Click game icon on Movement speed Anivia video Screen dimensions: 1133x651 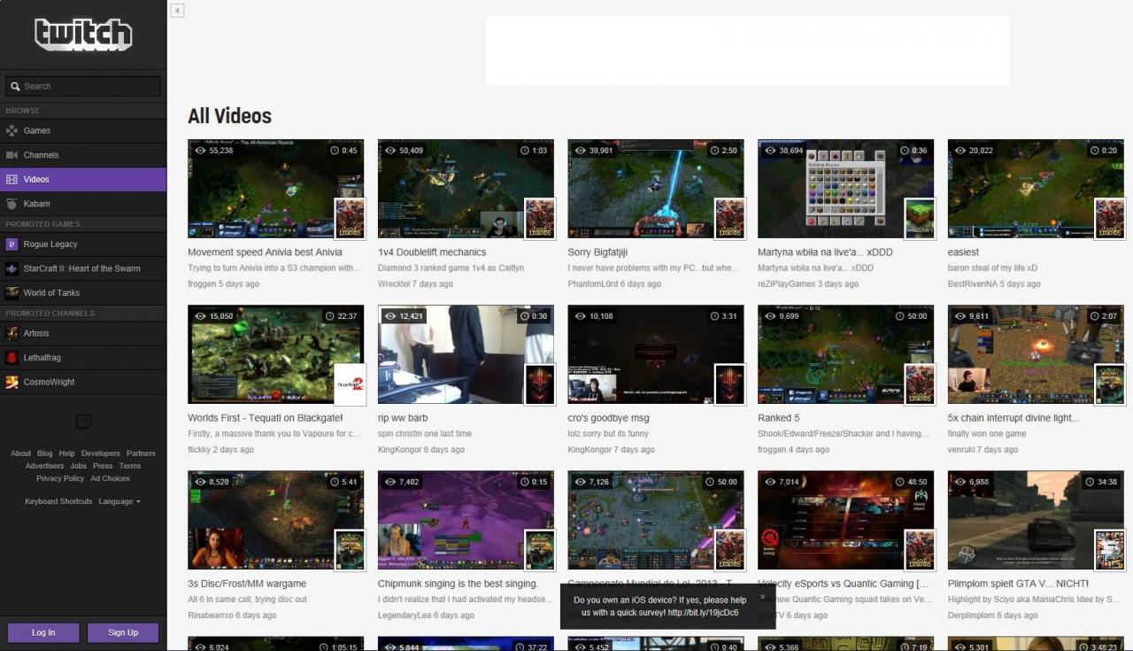point(350,218)
